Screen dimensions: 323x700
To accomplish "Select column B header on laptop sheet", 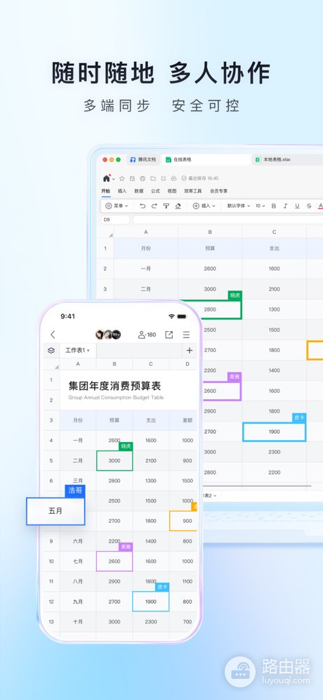I will pyautogui.click(x=210, y=232).
